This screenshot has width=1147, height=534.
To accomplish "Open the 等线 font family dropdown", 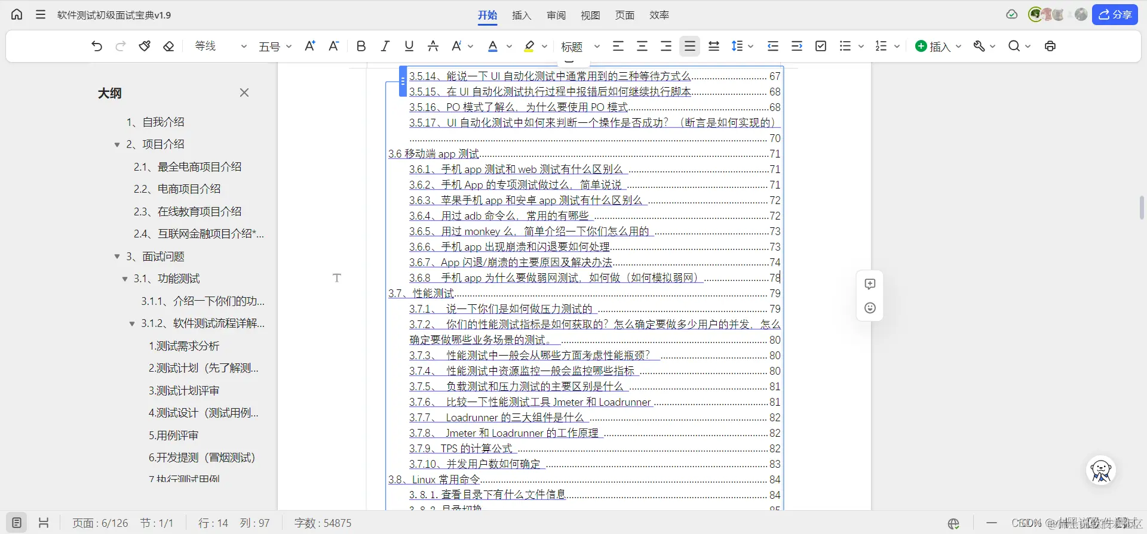I will (x=220, y=46).
